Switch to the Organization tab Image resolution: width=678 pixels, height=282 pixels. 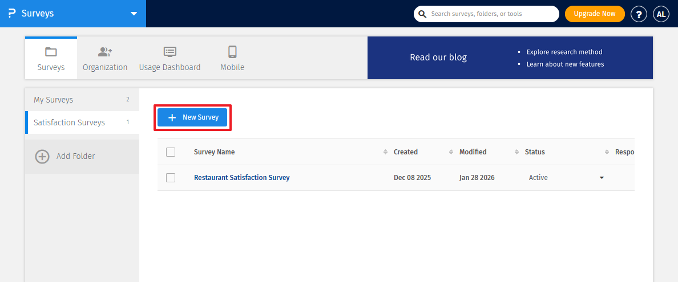point(105,58)
